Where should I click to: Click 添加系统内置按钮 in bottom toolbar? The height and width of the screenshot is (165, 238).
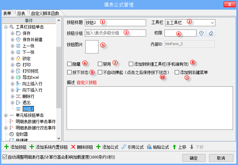click(x=48, y=147)
